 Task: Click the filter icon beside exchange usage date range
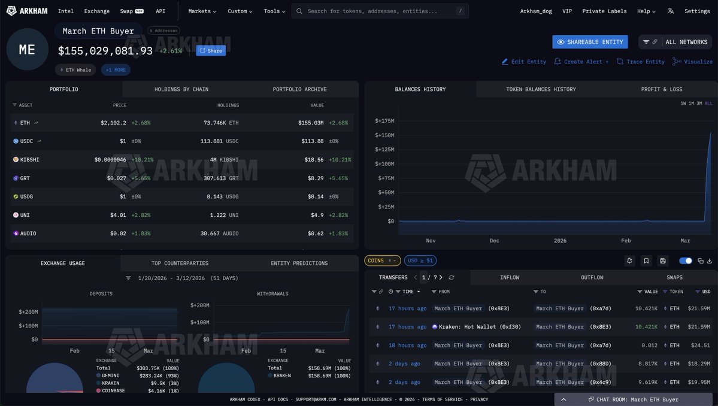[128, 278]
